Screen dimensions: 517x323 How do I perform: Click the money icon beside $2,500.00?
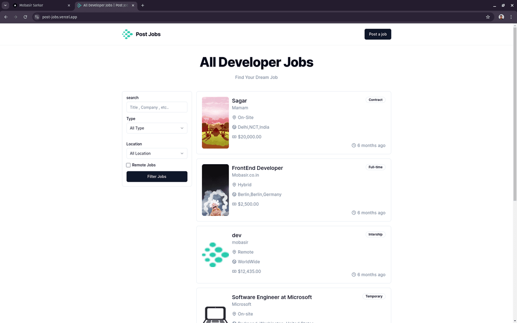[234, 204]
